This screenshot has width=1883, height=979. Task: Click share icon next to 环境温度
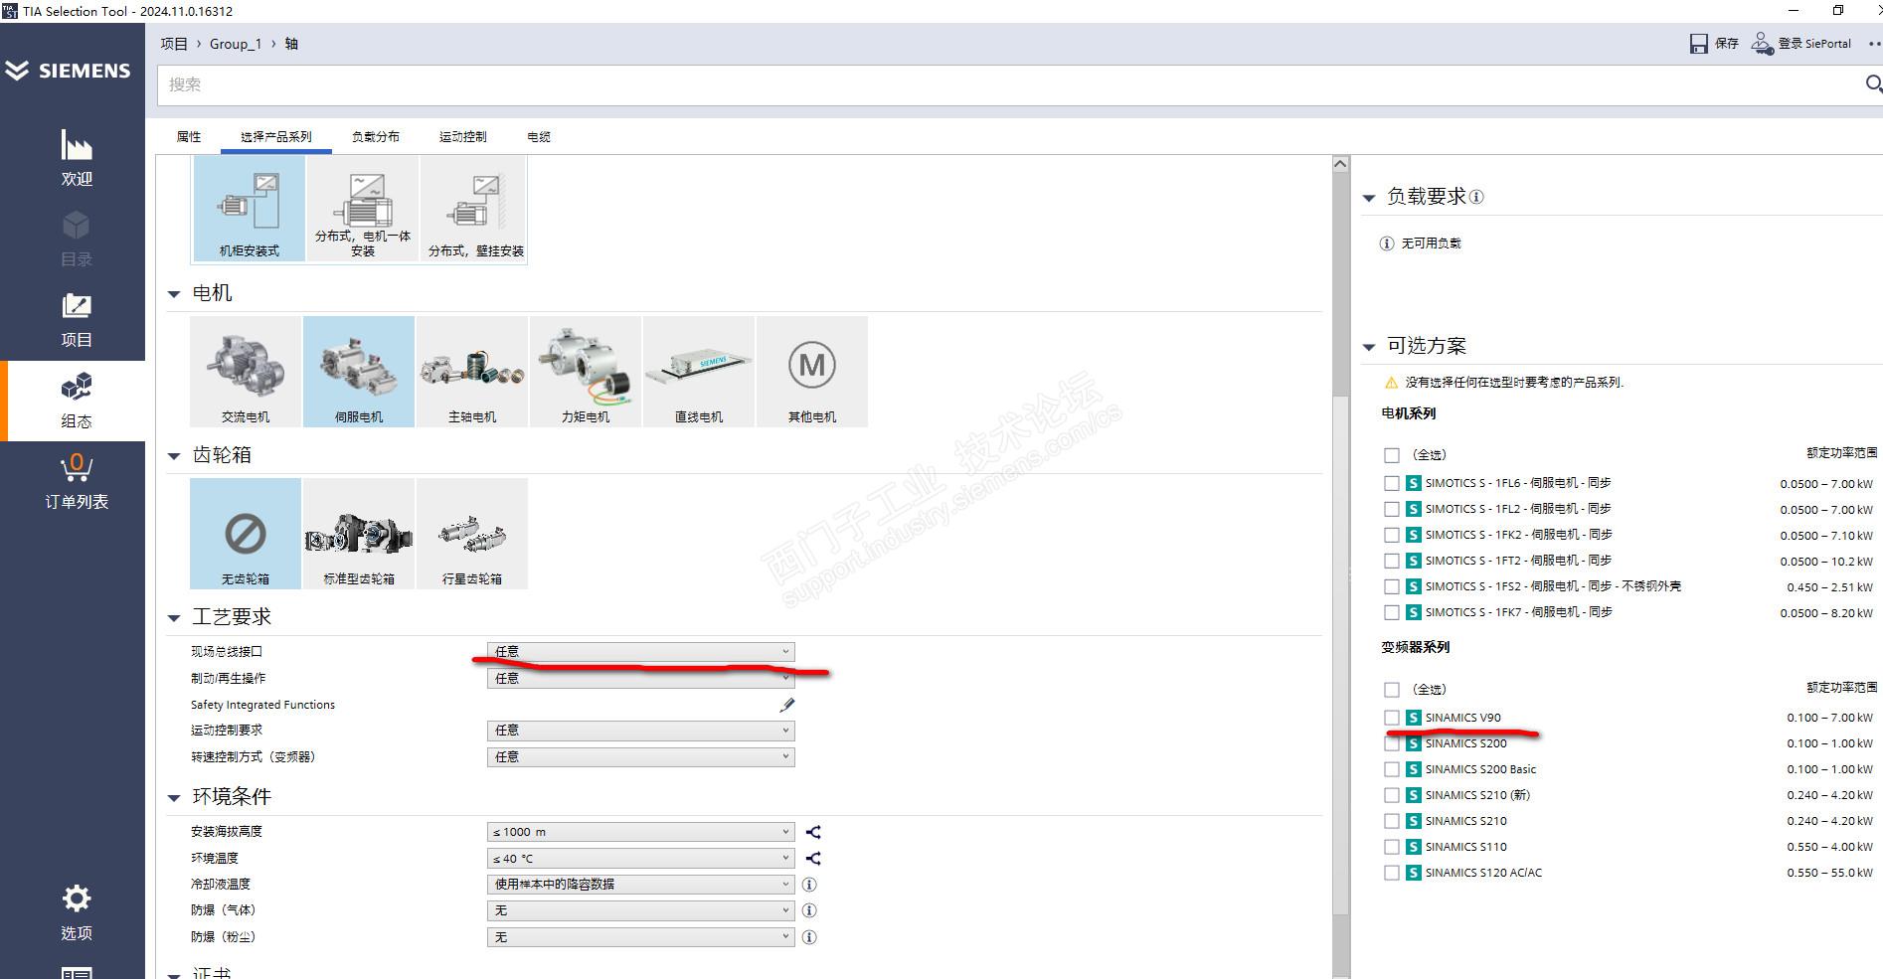[x=813, y=859]
